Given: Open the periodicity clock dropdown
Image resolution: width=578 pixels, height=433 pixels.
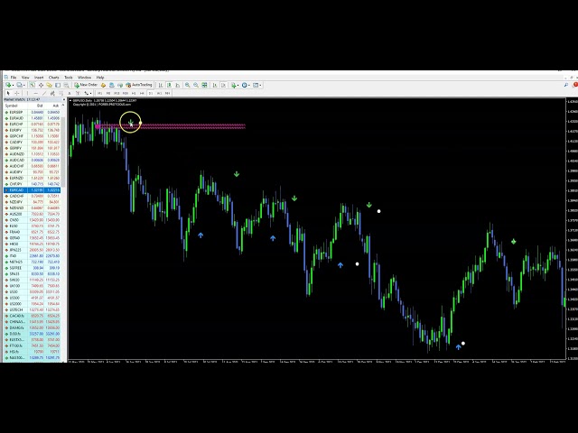Looking at the screenshot, I should point(247,85).
